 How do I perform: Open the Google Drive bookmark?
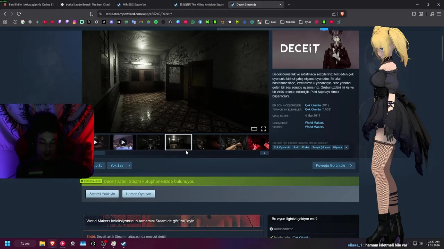pyautogui.click(x=148, y=22)
